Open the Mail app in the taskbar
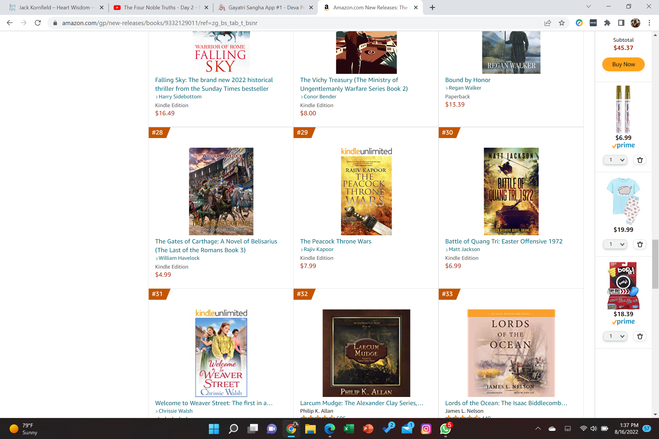Viewport: 659px width, 439px height. point(407,428)
